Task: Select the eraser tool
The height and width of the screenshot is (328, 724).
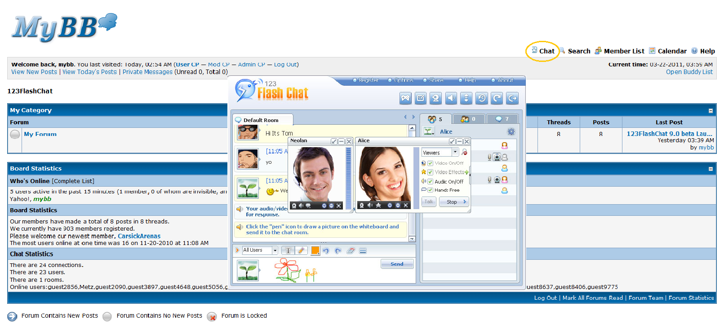Action: tap(351, 251)
